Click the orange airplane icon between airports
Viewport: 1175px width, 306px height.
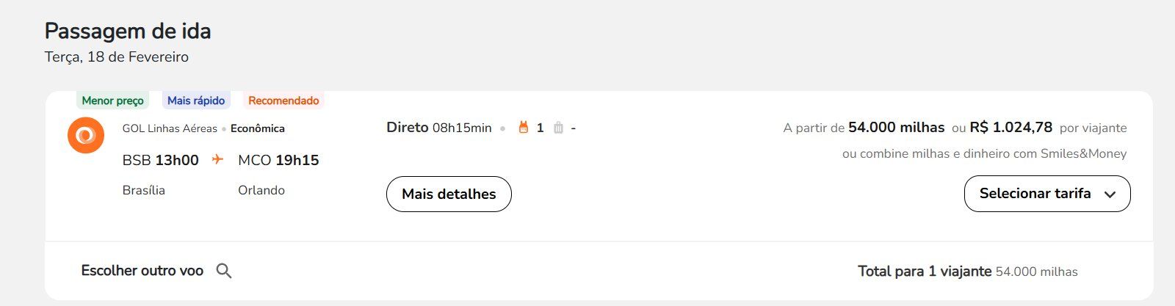(217, 159)
